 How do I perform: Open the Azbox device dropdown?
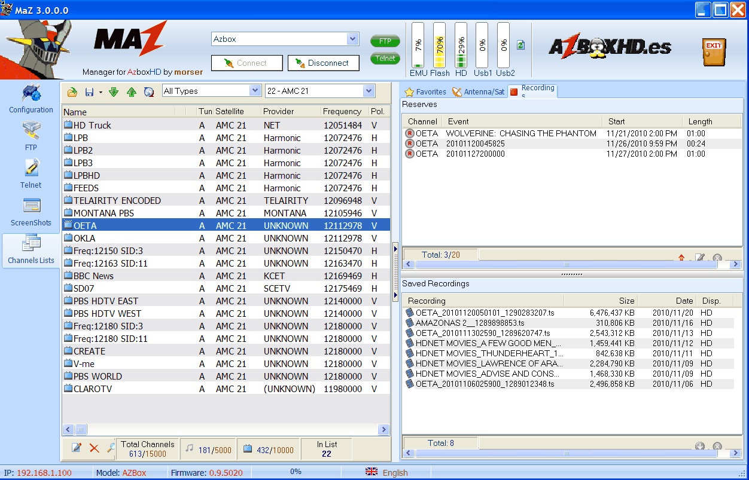click(x=352, y=39)
